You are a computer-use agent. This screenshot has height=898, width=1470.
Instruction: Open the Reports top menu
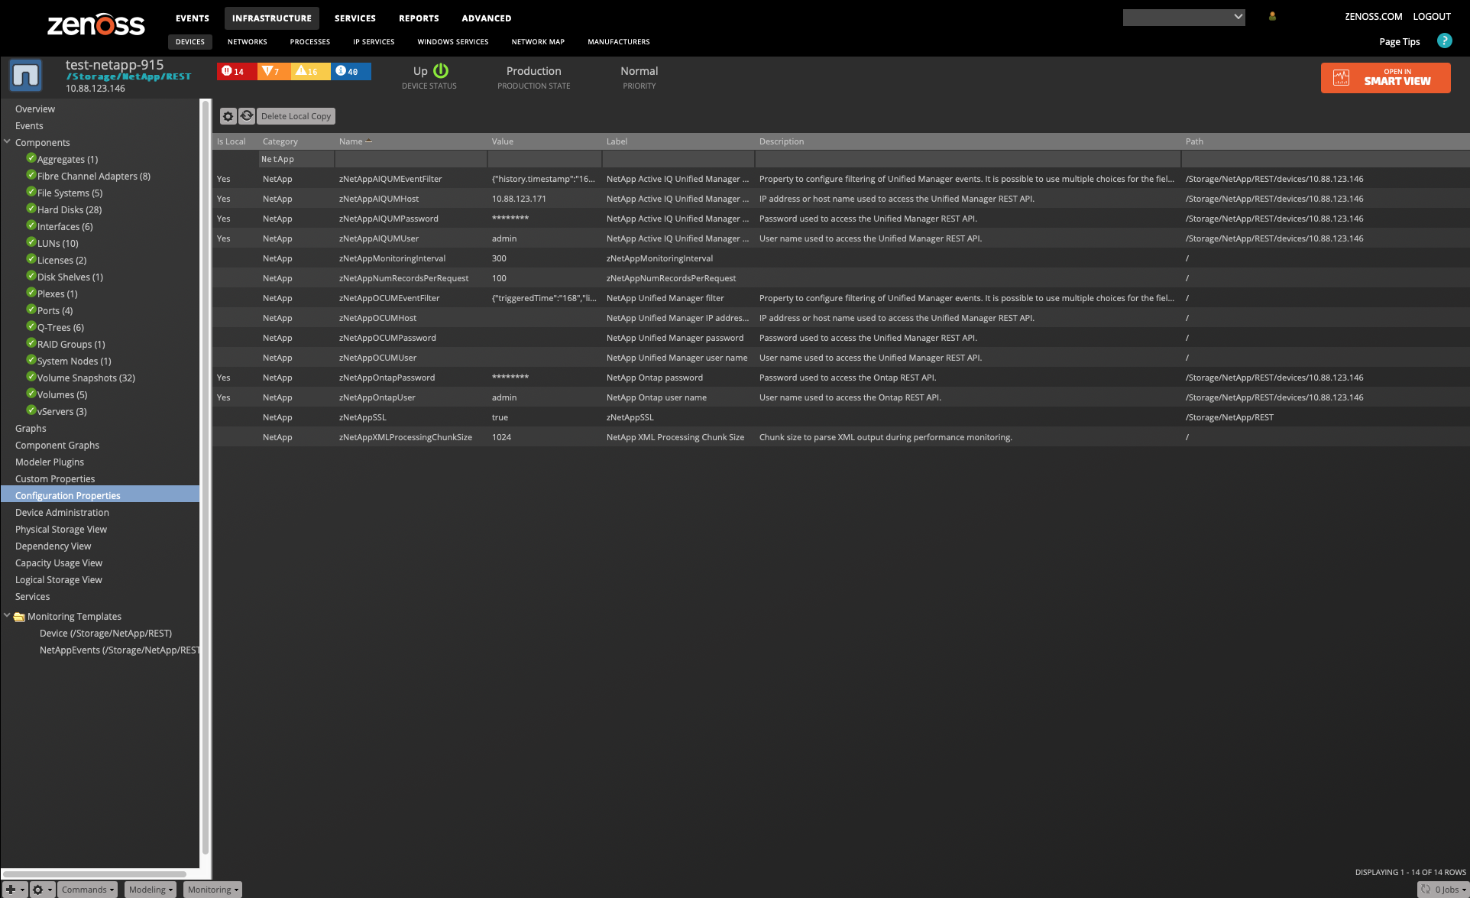pos(419,18)
